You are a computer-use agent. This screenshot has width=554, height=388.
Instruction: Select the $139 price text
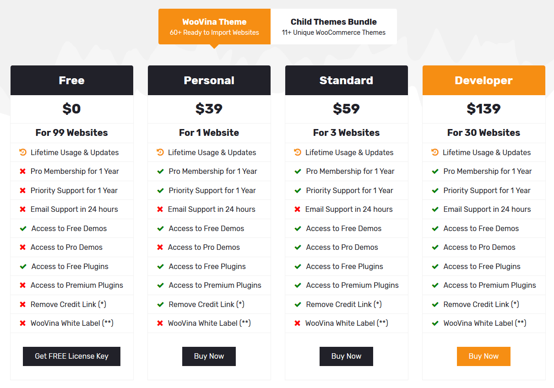coord(484,109)
